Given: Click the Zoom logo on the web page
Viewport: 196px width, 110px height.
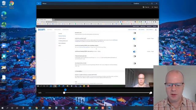Looking at the screenshot, I should tap(42, 30).
